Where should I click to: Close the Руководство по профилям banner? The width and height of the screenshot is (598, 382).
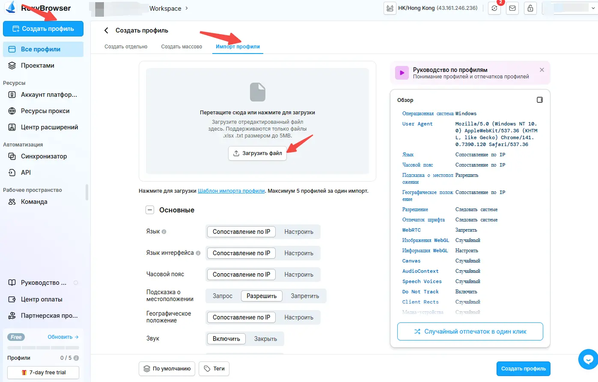(x=542, y=70)
